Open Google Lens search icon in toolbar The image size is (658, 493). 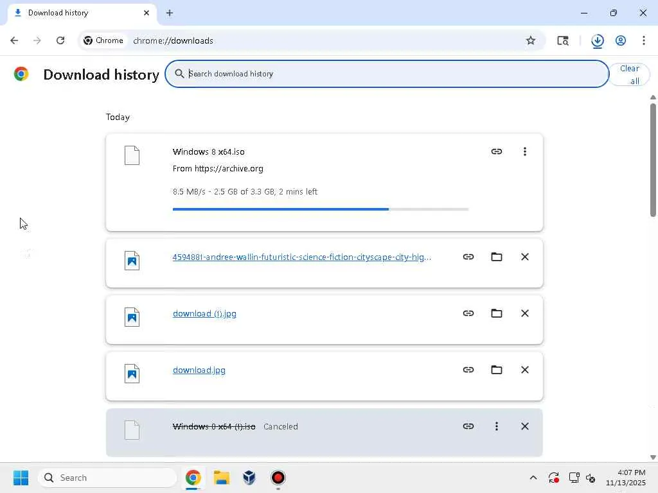(563, 40)
